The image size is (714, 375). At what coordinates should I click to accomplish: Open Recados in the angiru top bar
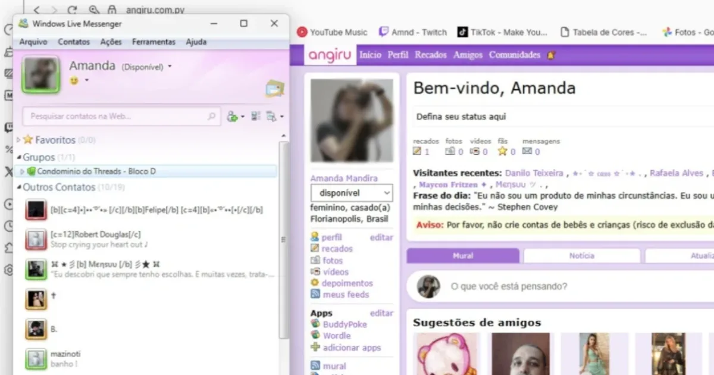431,55
